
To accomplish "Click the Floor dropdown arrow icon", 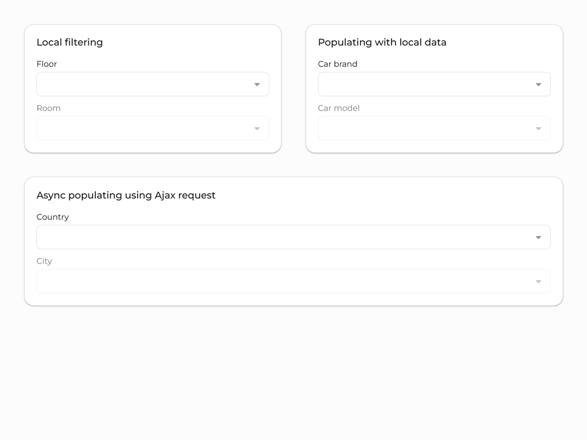I will (257, 85).
